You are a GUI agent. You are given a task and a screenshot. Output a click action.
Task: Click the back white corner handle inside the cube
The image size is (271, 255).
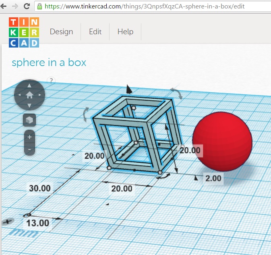coord(136,143)
